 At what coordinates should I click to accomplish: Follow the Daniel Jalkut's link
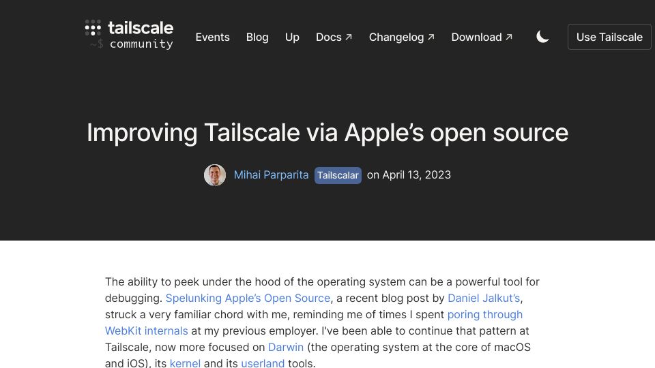[x=484, y=298]
